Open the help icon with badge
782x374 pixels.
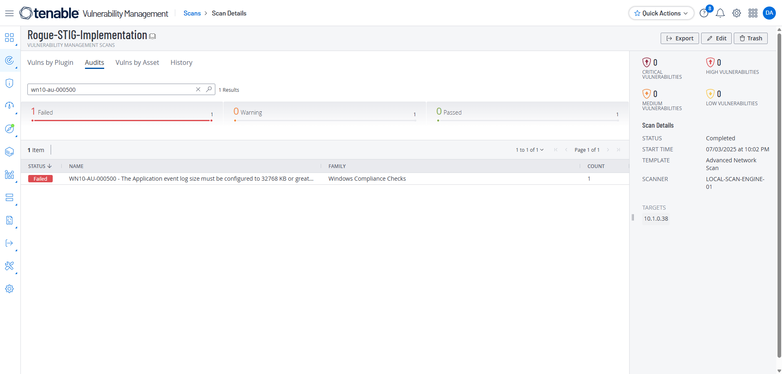[x=704, y=13]
